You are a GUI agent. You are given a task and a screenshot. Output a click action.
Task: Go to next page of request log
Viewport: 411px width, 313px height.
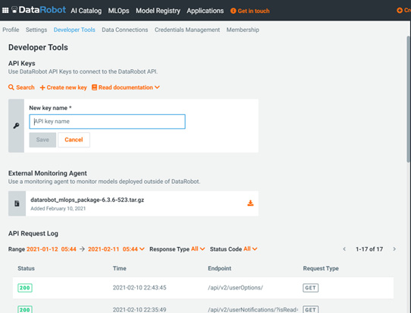pyautogui.click(x=394, y=249)
